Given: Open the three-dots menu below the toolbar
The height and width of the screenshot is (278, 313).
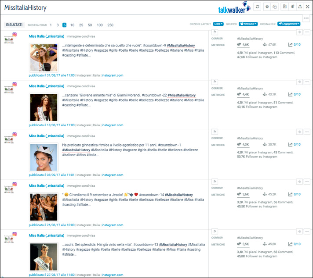Looking at the screenshot, I should [306, 18].
